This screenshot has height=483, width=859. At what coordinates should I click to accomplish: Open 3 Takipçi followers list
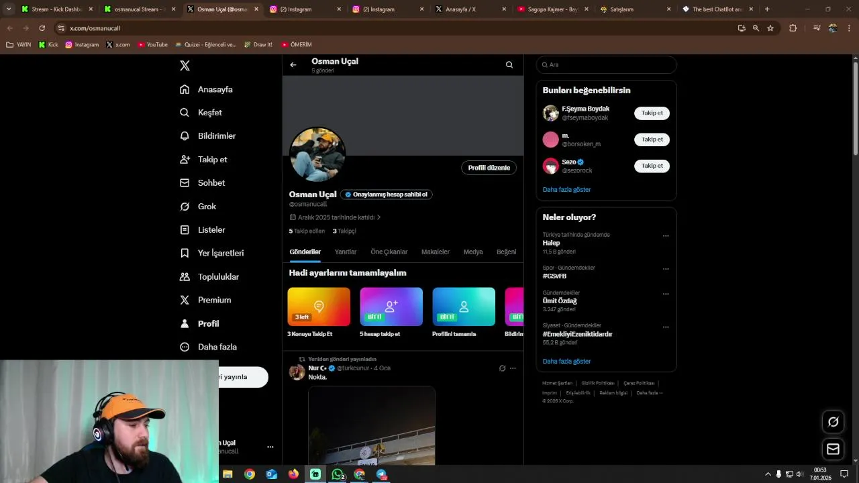point(344,231)
